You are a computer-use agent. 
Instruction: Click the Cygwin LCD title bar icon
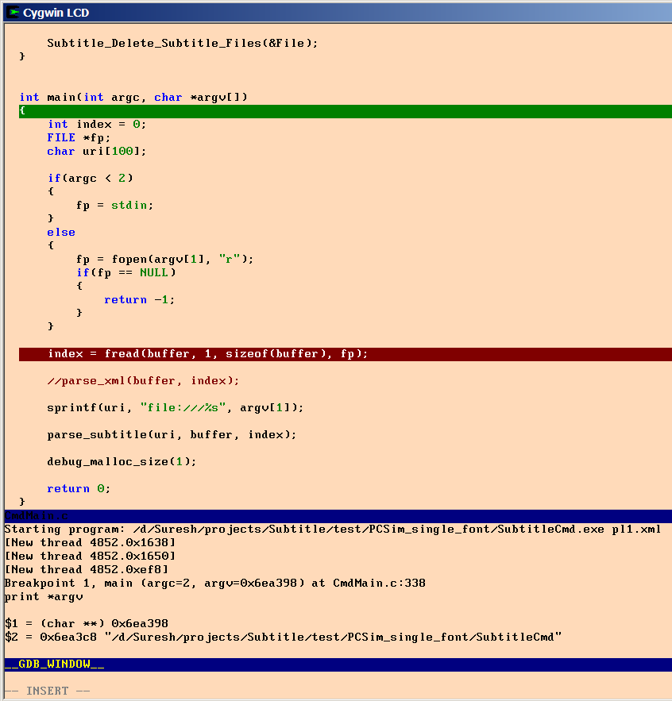coord(13,13)
